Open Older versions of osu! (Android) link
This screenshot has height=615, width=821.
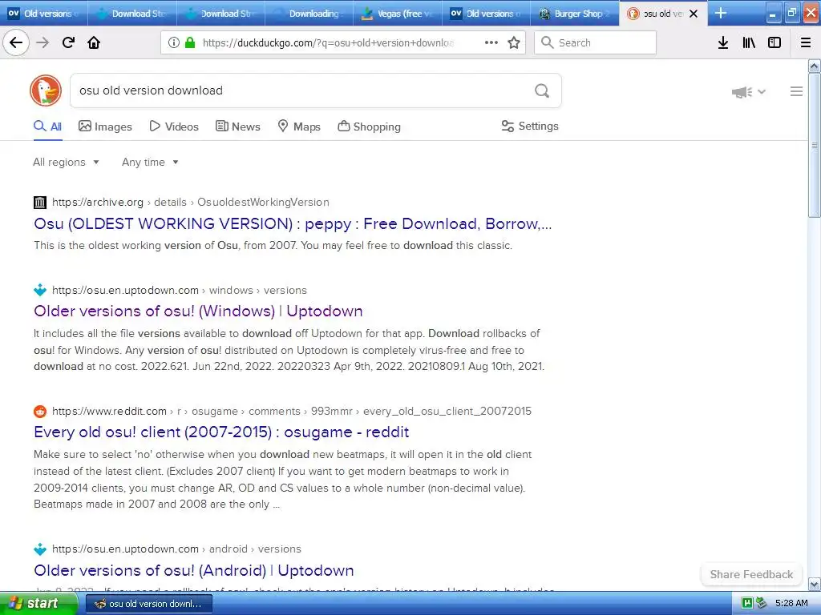(194, 570)
